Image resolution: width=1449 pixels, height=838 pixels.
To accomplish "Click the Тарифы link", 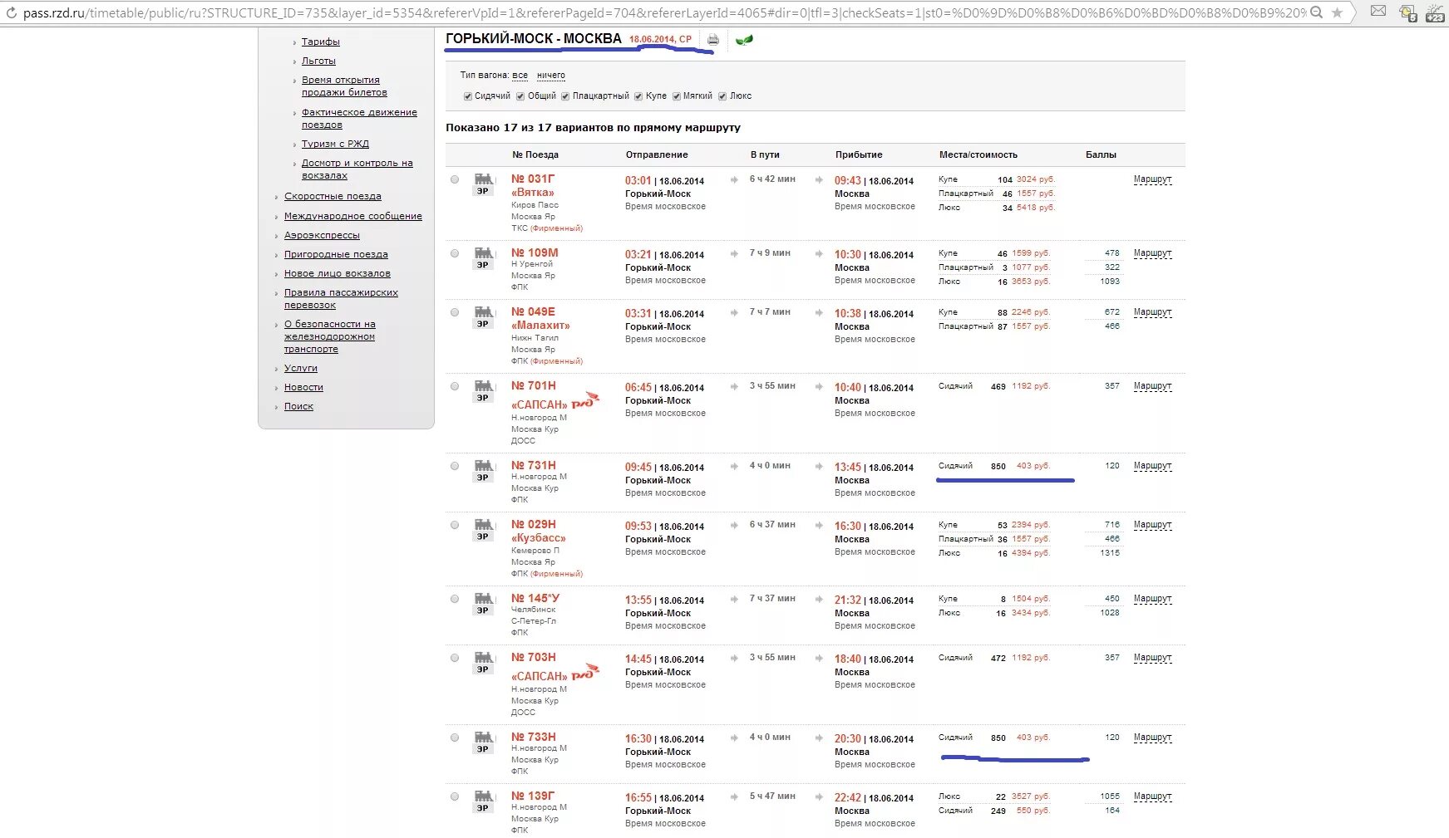I will click(320, 42).
